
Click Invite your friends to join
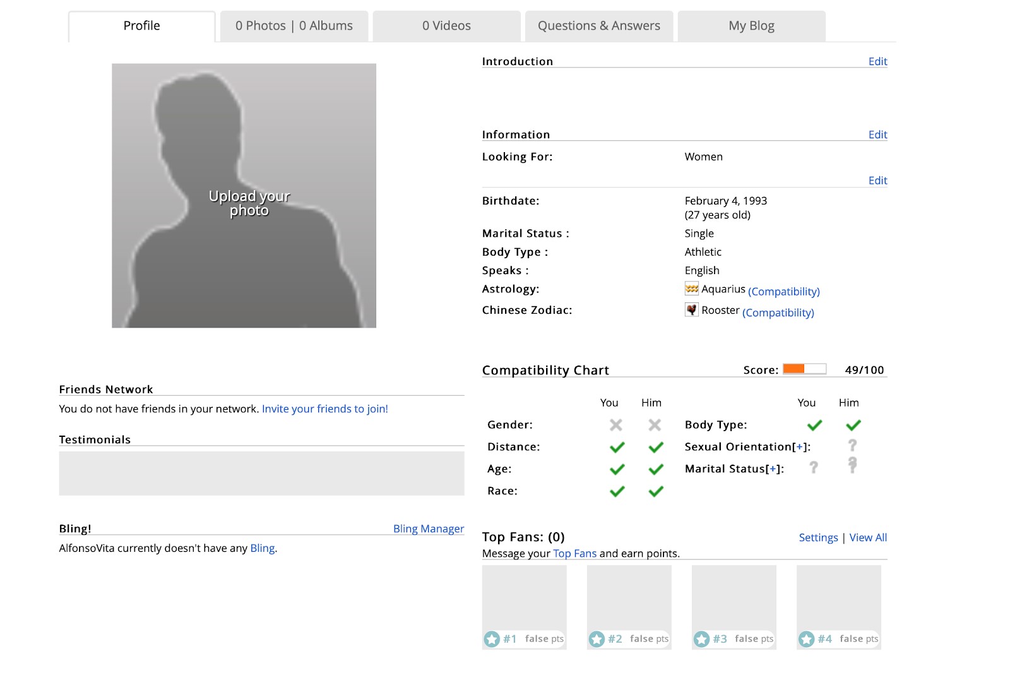coord(324,408)
